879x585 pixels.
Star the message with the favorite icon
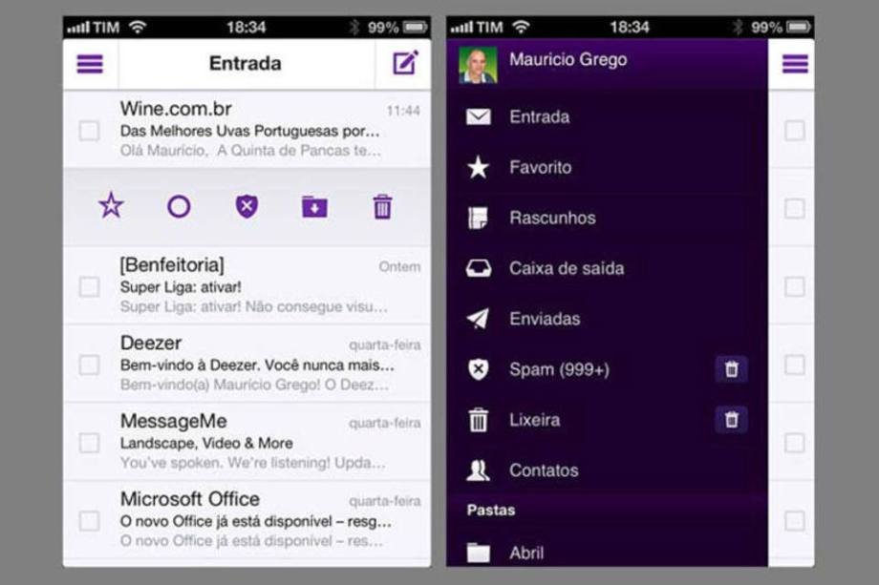(112, 206)
